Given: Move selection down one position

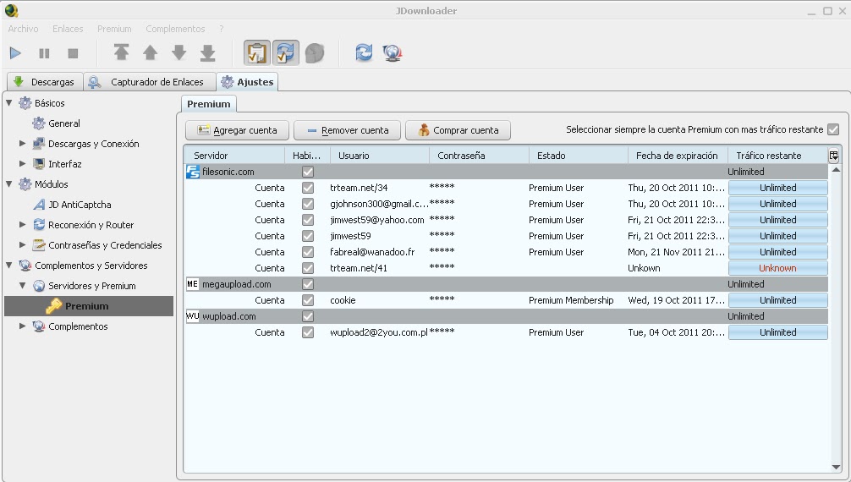Looking at the screenshot, I should (x=178, y=52).
